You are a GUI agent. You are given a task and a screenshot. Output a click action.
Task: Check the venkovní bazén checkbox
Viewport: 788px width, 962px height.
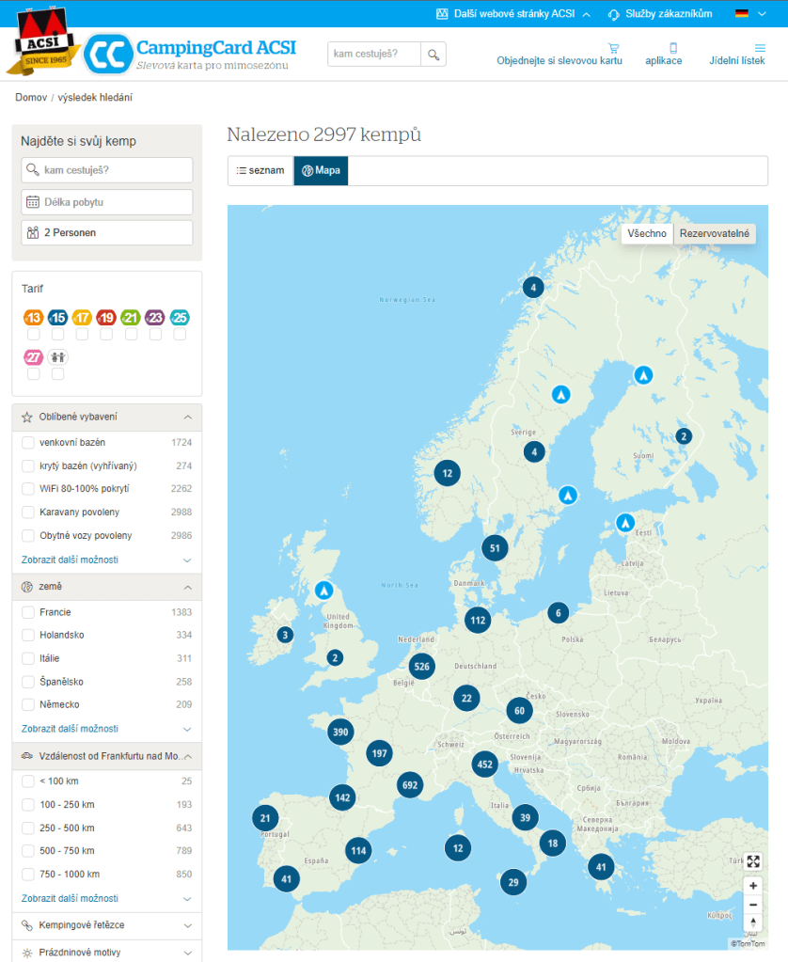(x=28, y=442)
